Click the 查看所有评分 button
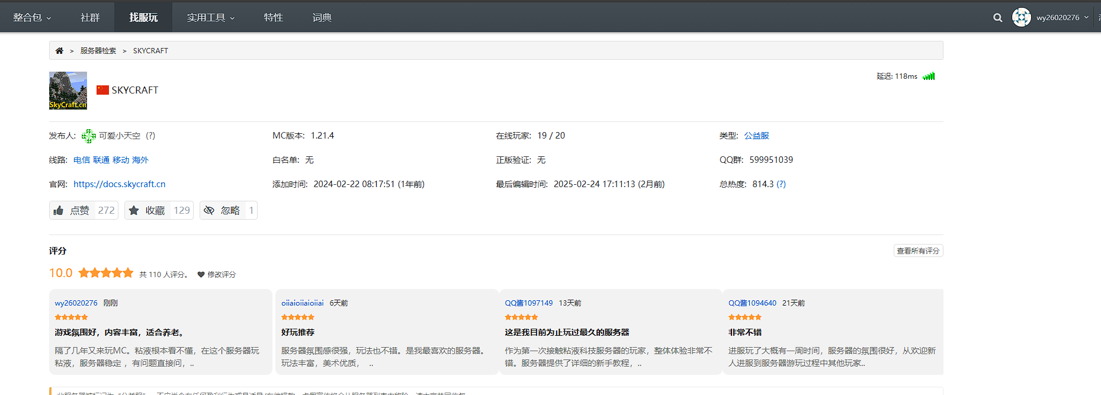 click(x=918, y=251)
